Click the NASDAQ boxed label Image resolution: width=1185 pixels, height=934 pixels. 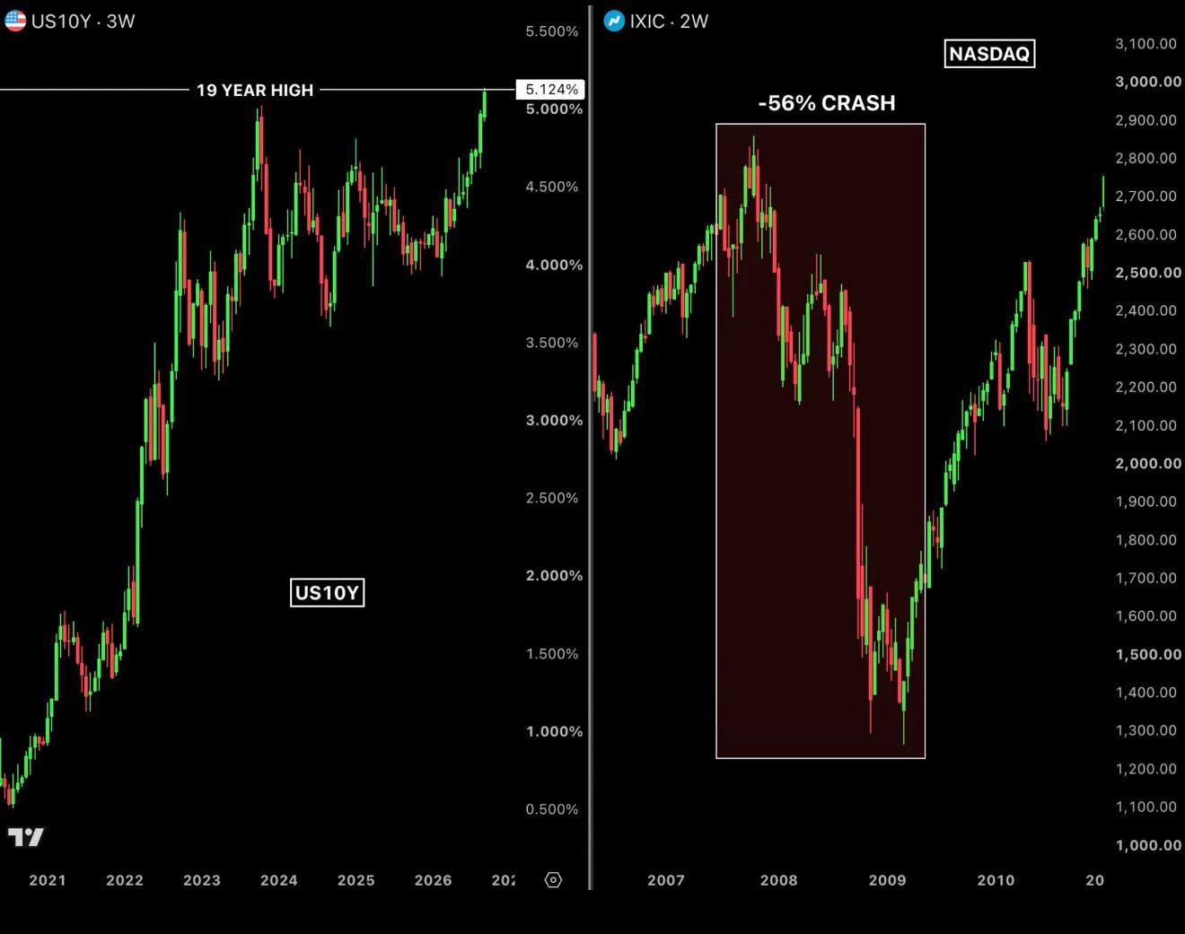(x=989, y=54)
